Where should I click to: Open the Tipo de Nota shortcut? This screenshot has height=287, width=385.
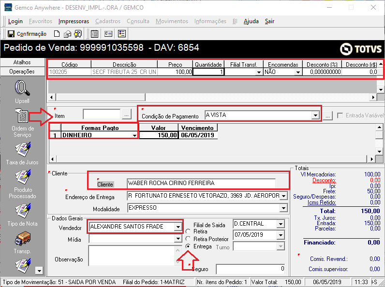(x=23, y=211)
